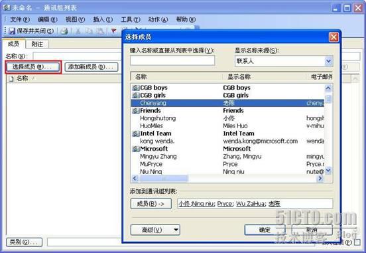
Task: Select the Intel Team group icon
Action: (136, 133)
